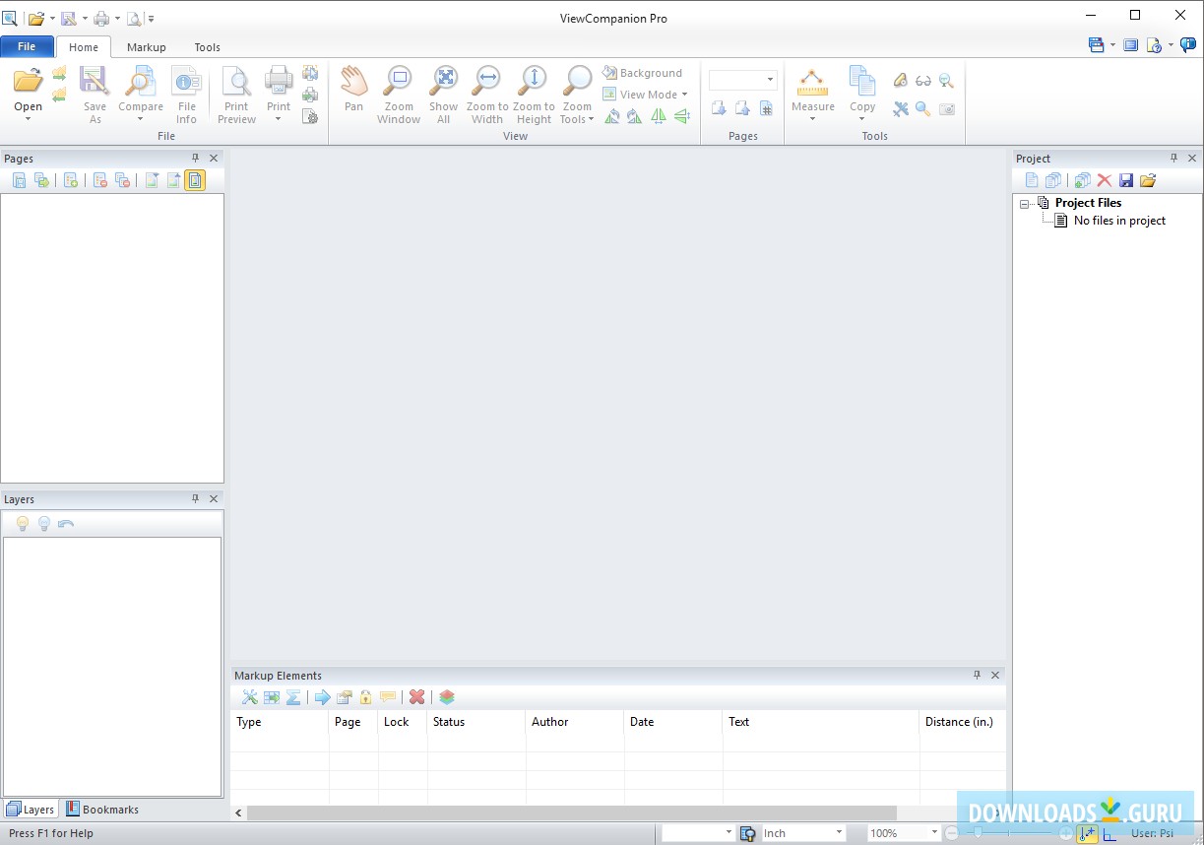Click the Open folder icon
1204x845 pixels.
coord(28,82)
